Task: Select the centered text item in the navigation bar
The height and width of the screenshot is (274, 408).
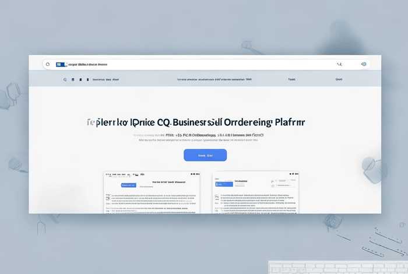Action: coord(214,79)
